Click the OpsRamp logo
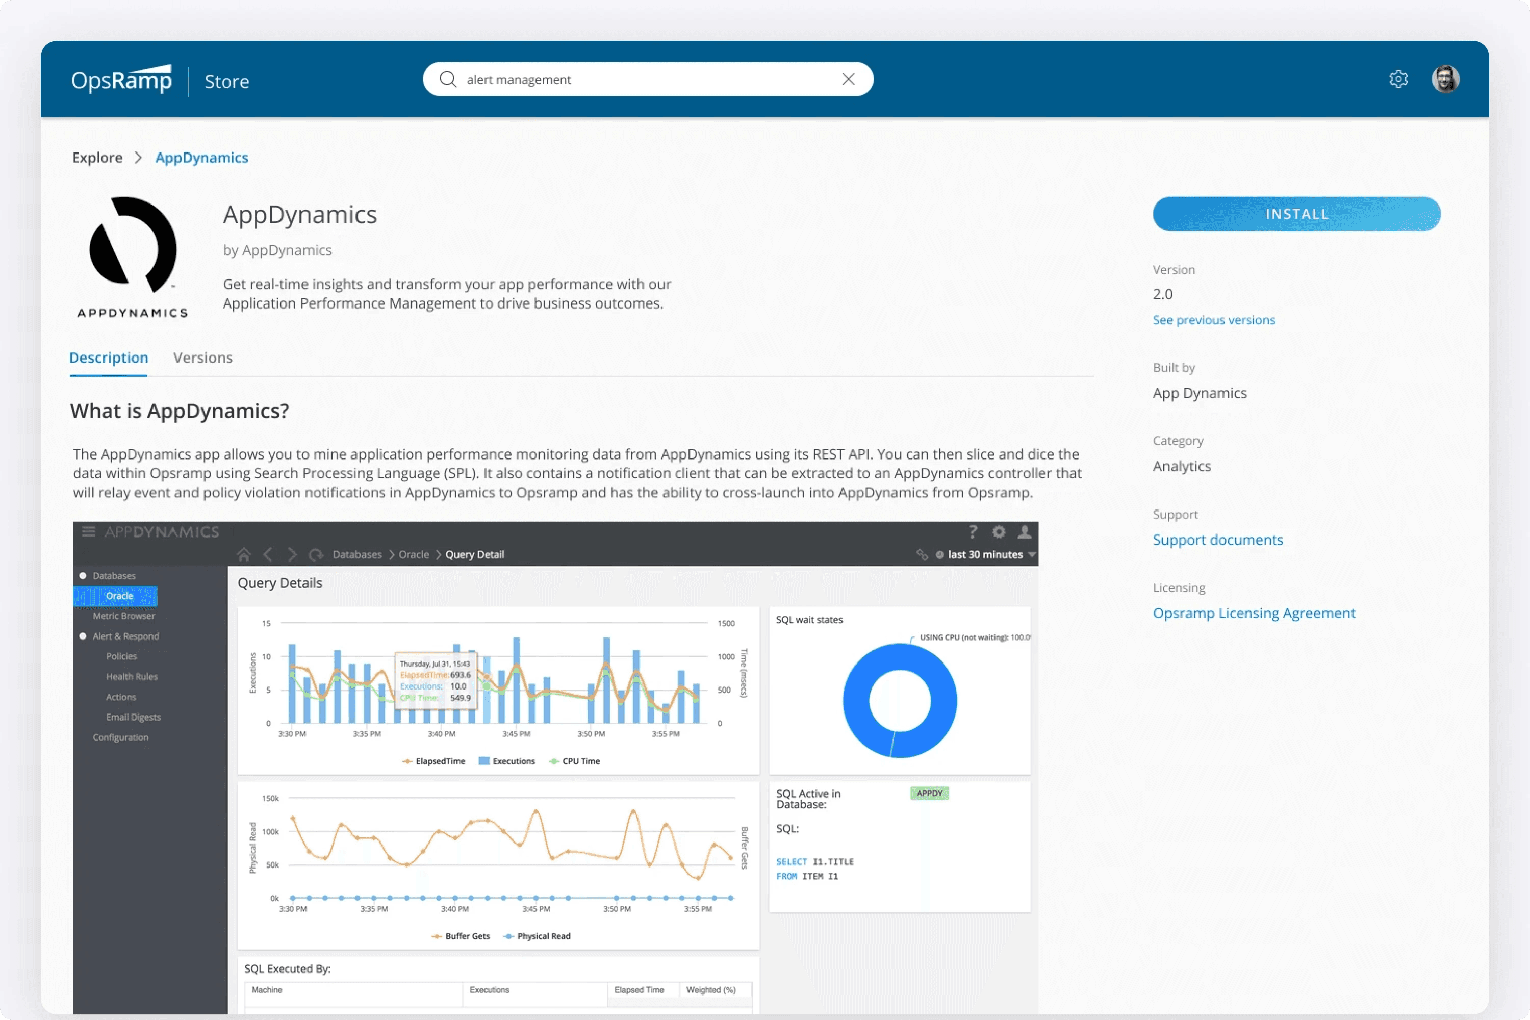Viewport: 1530px width, 1020px height. click(122, 80)
